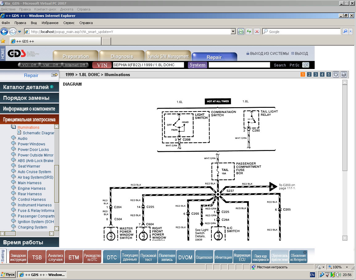Screen dimensions: 356x280
Task: Toggle the VMI : Off indicator
Action: coord(51,65)
